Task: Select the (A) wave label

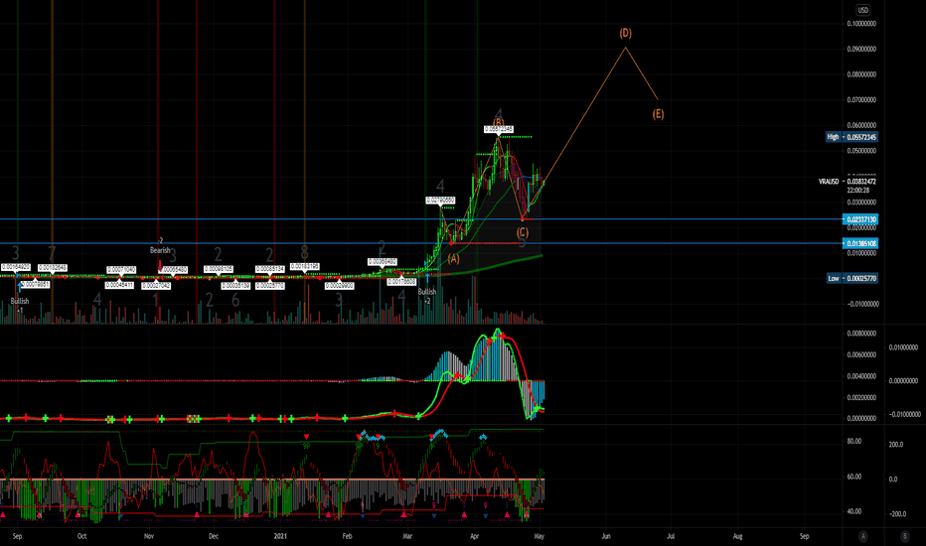Action: (453, 258)
